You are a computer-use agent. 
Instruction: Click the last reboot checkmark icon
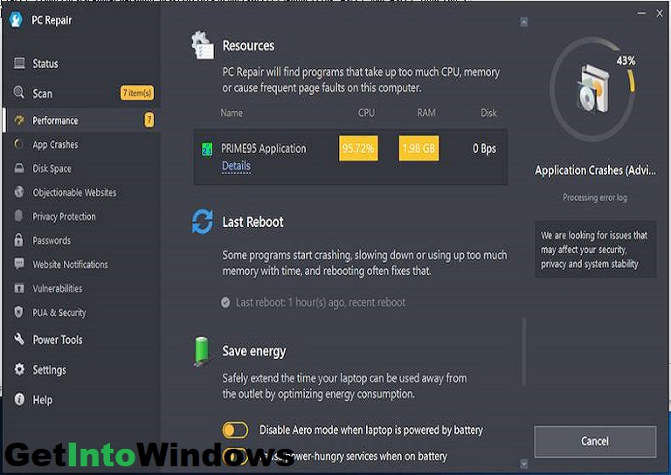pos(225,303)
